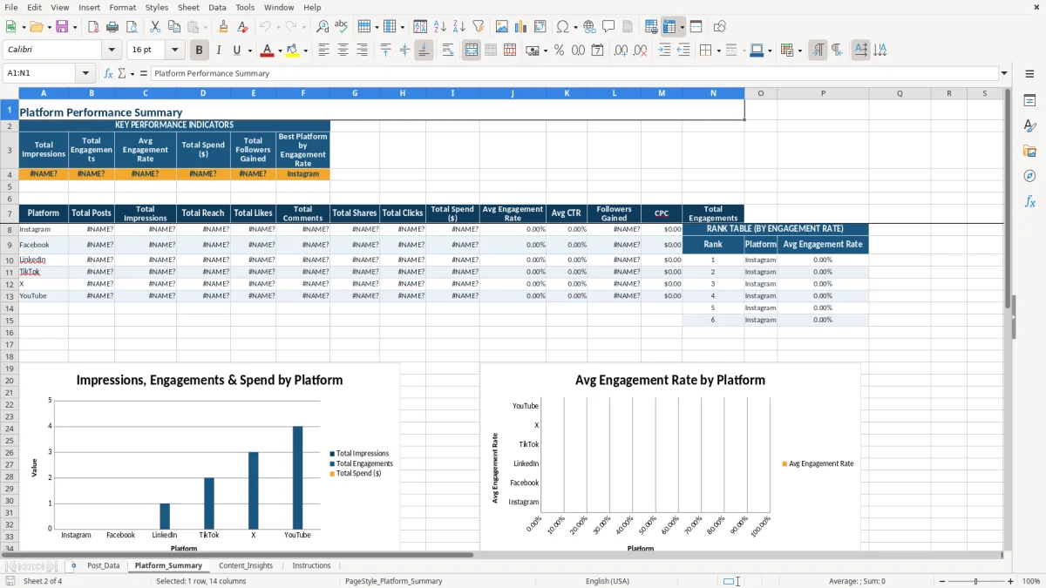Insert an image
1046x588 pixels.
click(502, 27)
